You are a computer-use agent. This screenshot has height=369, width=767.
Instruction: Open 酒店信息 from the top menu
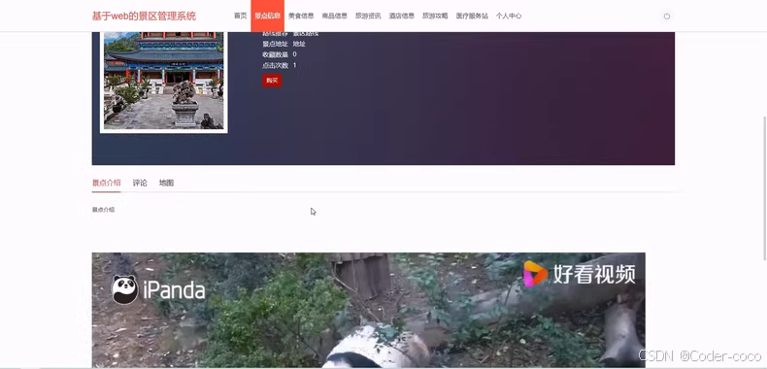click(x=402, y=16)
